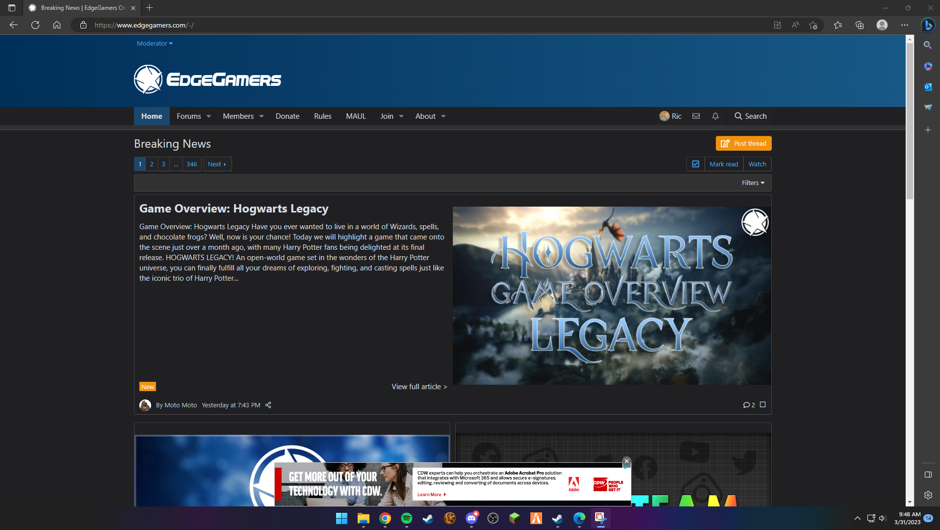The image size is (940, 530).
Task: Open the comments bubble icon showing 2
Action: coord(749,405)
